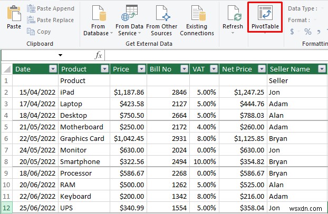Select the Net Price column header
This screenshot has width=328, height=214.
coord(243,69)
